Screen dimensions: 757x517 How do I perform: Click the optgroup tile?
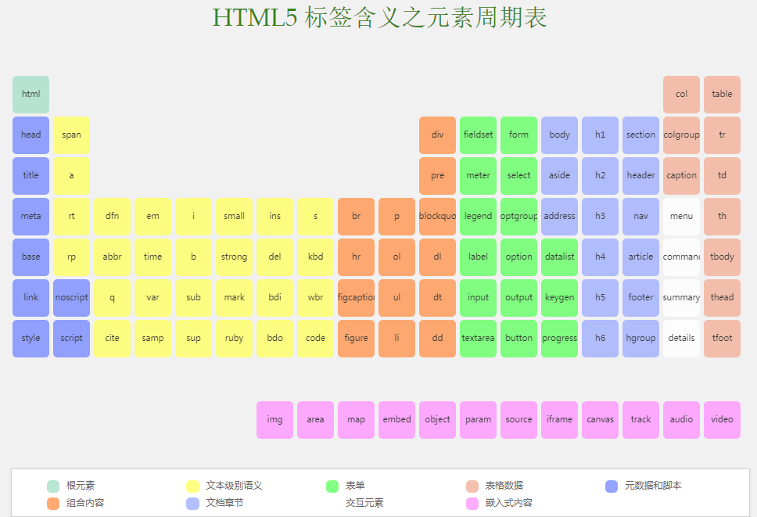[x=518, y=216]
